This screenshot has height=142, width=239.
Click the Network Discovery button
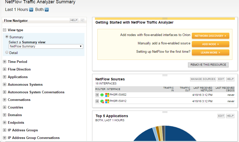(x=210, y=36)
